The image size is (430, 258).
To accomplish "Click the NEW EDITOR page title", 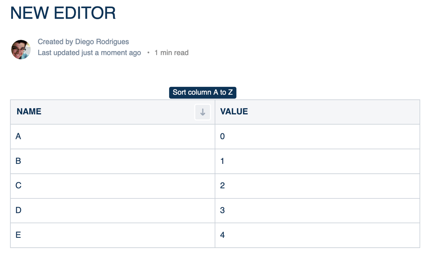I will click(63, 13).
